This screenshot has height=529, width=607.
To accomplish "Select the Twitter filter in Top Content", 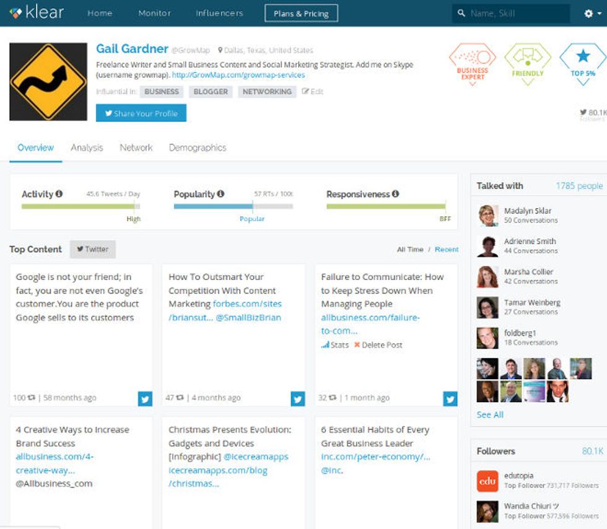I will [92, 249].
